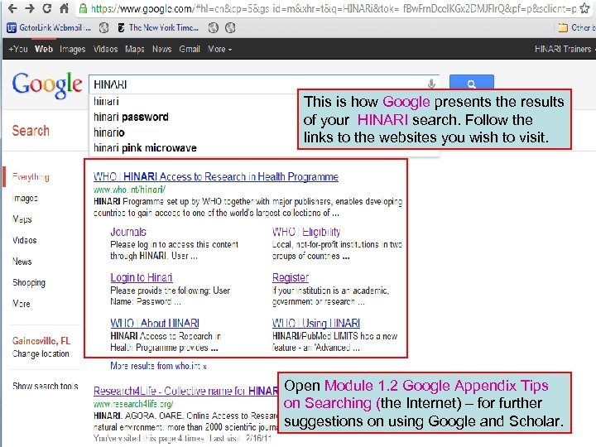
Task: Click the browser address bar URL
Action: [x=334, y=8]
